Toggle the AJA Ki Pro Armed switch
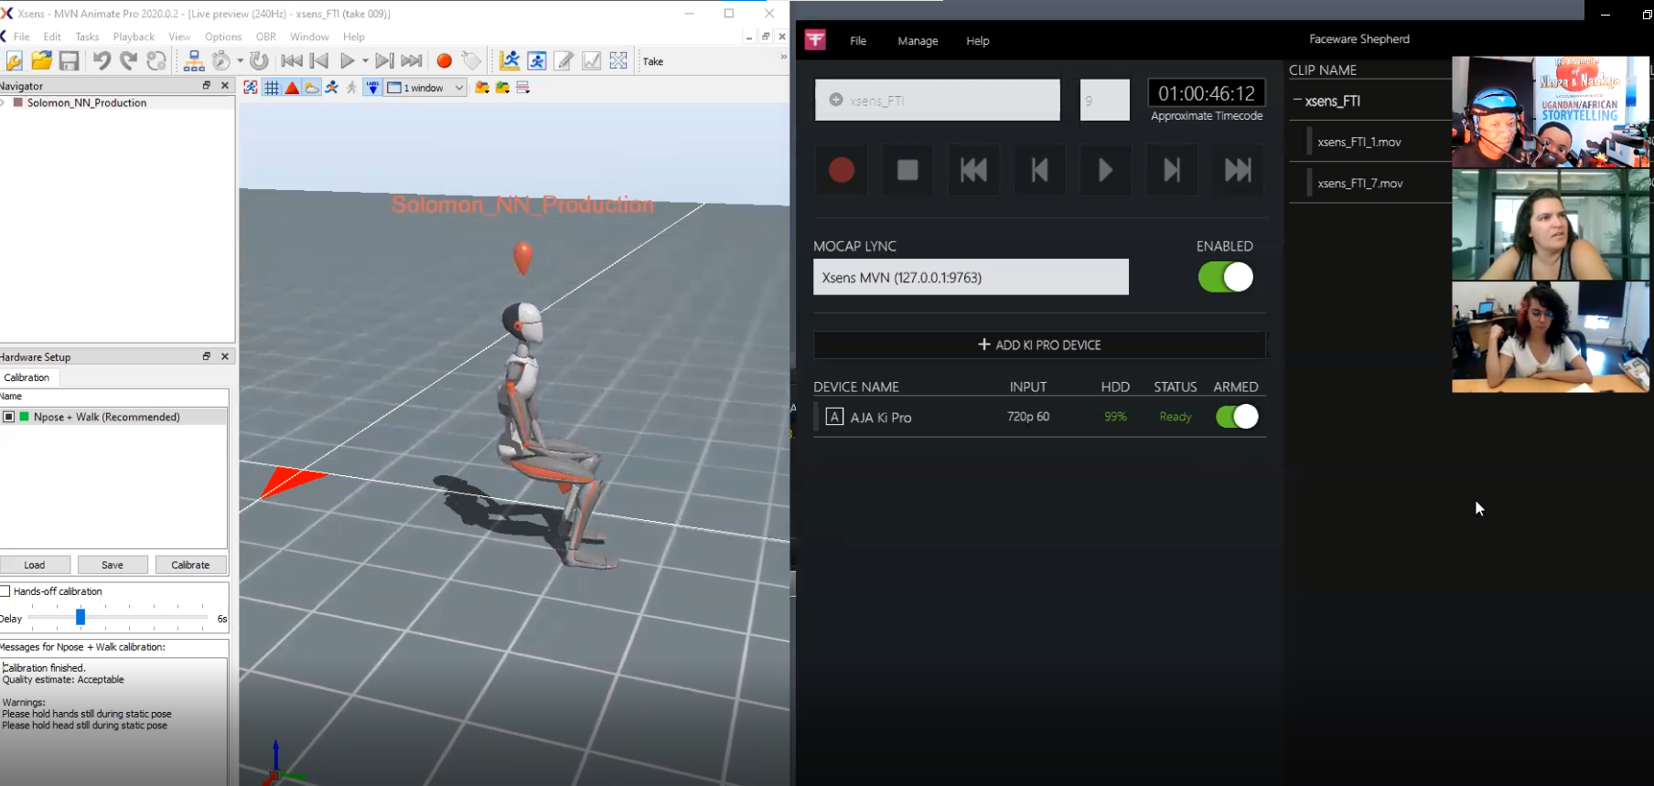1654x786 pixels. click(1237, 417)
